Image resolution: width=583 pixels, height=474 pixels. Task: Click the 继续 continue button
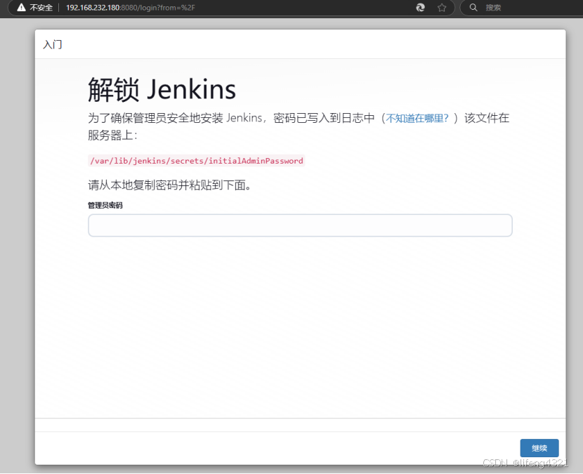[x=539, y=448]
